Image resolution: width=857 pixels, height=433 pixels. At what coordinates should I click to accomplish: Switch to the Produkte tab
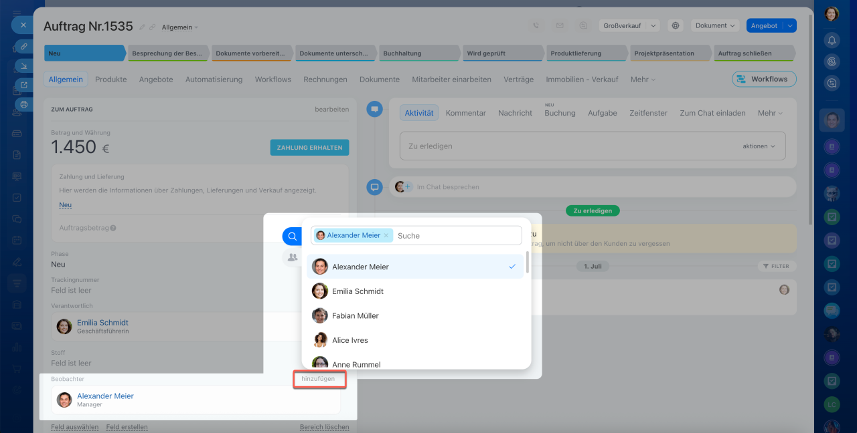pyautogui.click(x=110, y=79)
